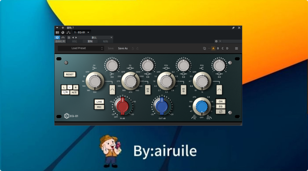Viewport: 308px width, 171px height.
Task: Toggle the plugin power bypass button
Action: [57, 37]
